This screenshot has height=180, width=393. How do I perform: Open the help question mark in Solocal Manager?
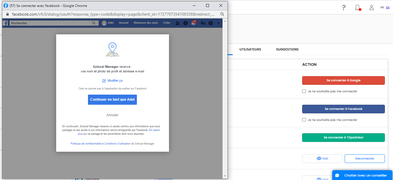tap(344, 7)
